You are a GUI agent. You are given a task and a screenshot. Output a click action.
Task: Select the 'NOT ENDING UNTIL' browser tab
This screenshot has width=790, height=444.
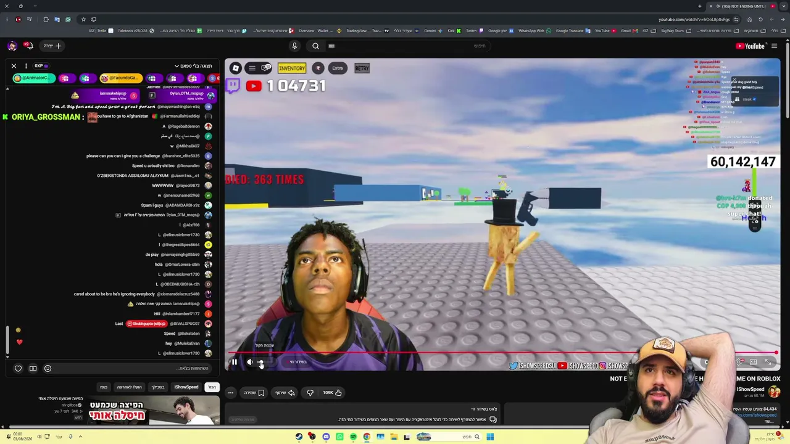742,6
